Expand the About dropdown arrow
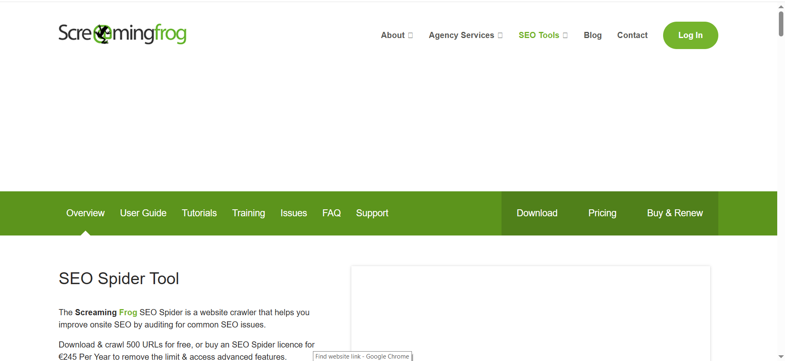This screenshot has height=361, width=785. (411, 36)
